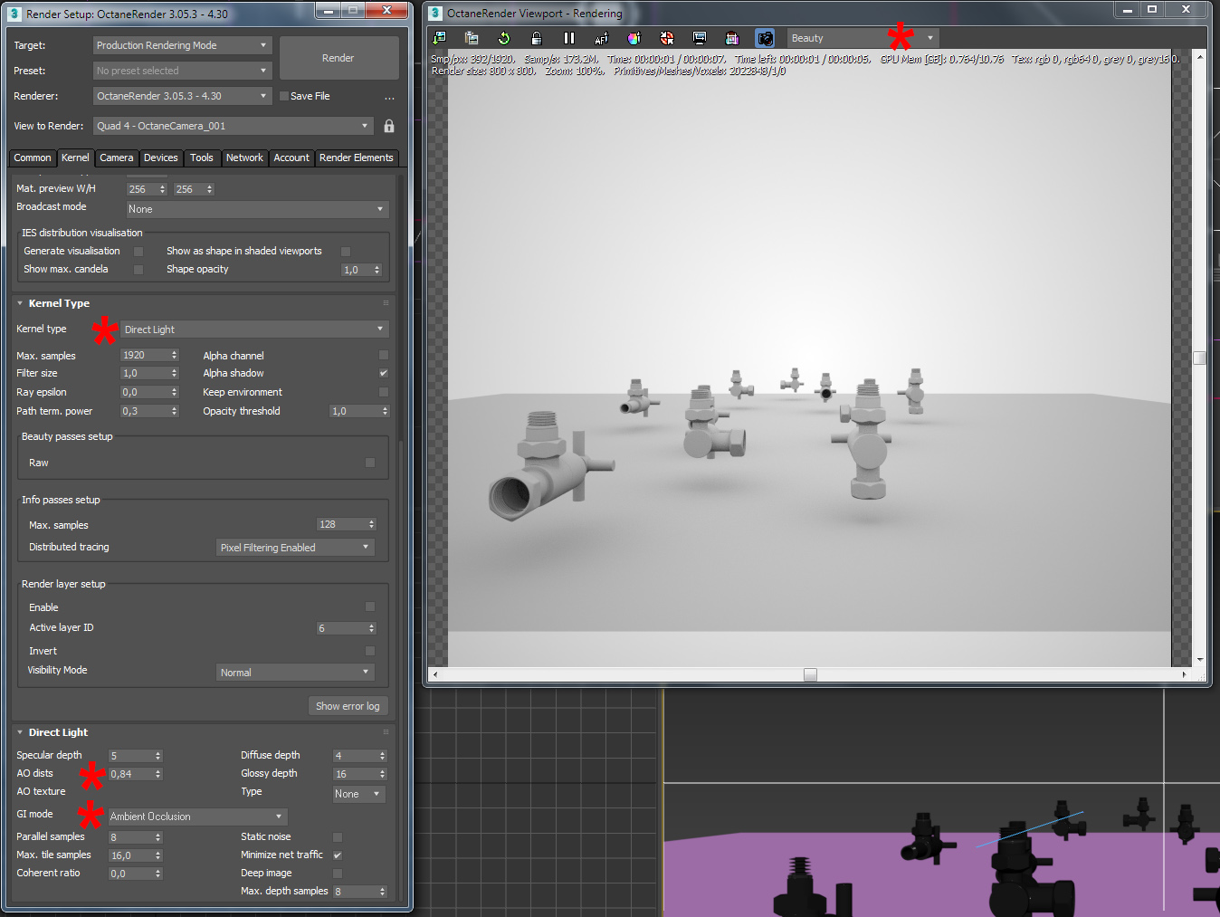The image size is (1220, 917).
Task: Click the 3ds Max icon in OctaneRender Viewport title
Action: click(x=434, y=14)
